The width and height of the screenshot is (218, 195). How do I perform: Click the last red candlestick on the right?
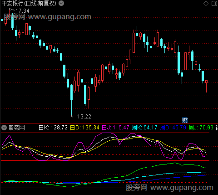tap(206, 86)
